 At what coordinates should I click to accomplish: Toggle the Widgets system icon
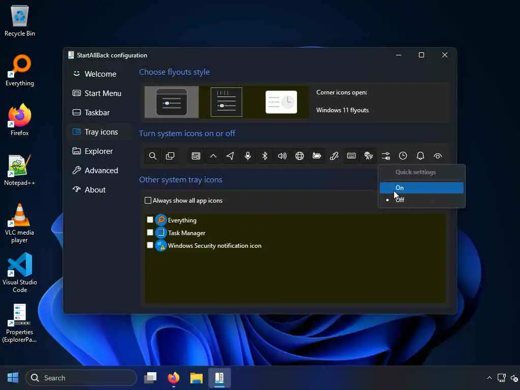pos(196,156)
